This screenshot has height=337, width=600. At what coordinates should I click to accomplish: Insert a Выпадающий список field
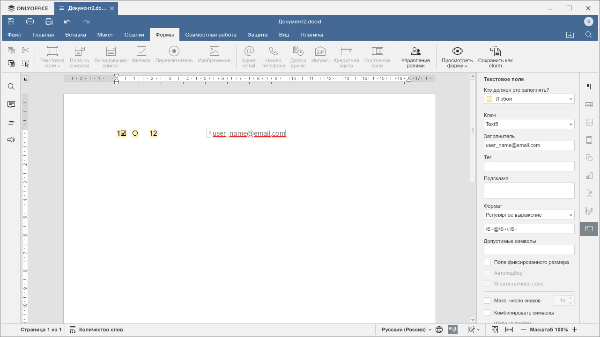[x=111, y=57]
